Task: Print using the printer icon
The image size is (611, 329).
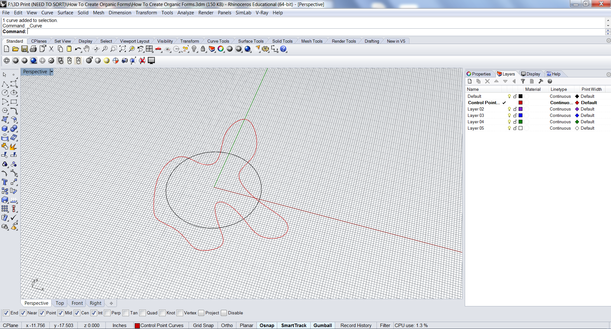Action: (x=33, y=49)
